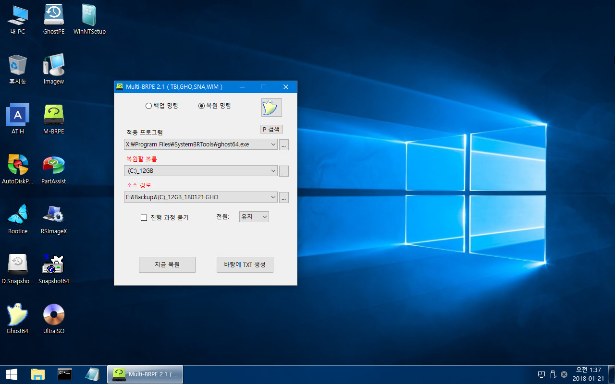Launch WinNTSetup from the desktop
Screen dimensions: 615x384
pyautogui.click(x=89, y=19)
